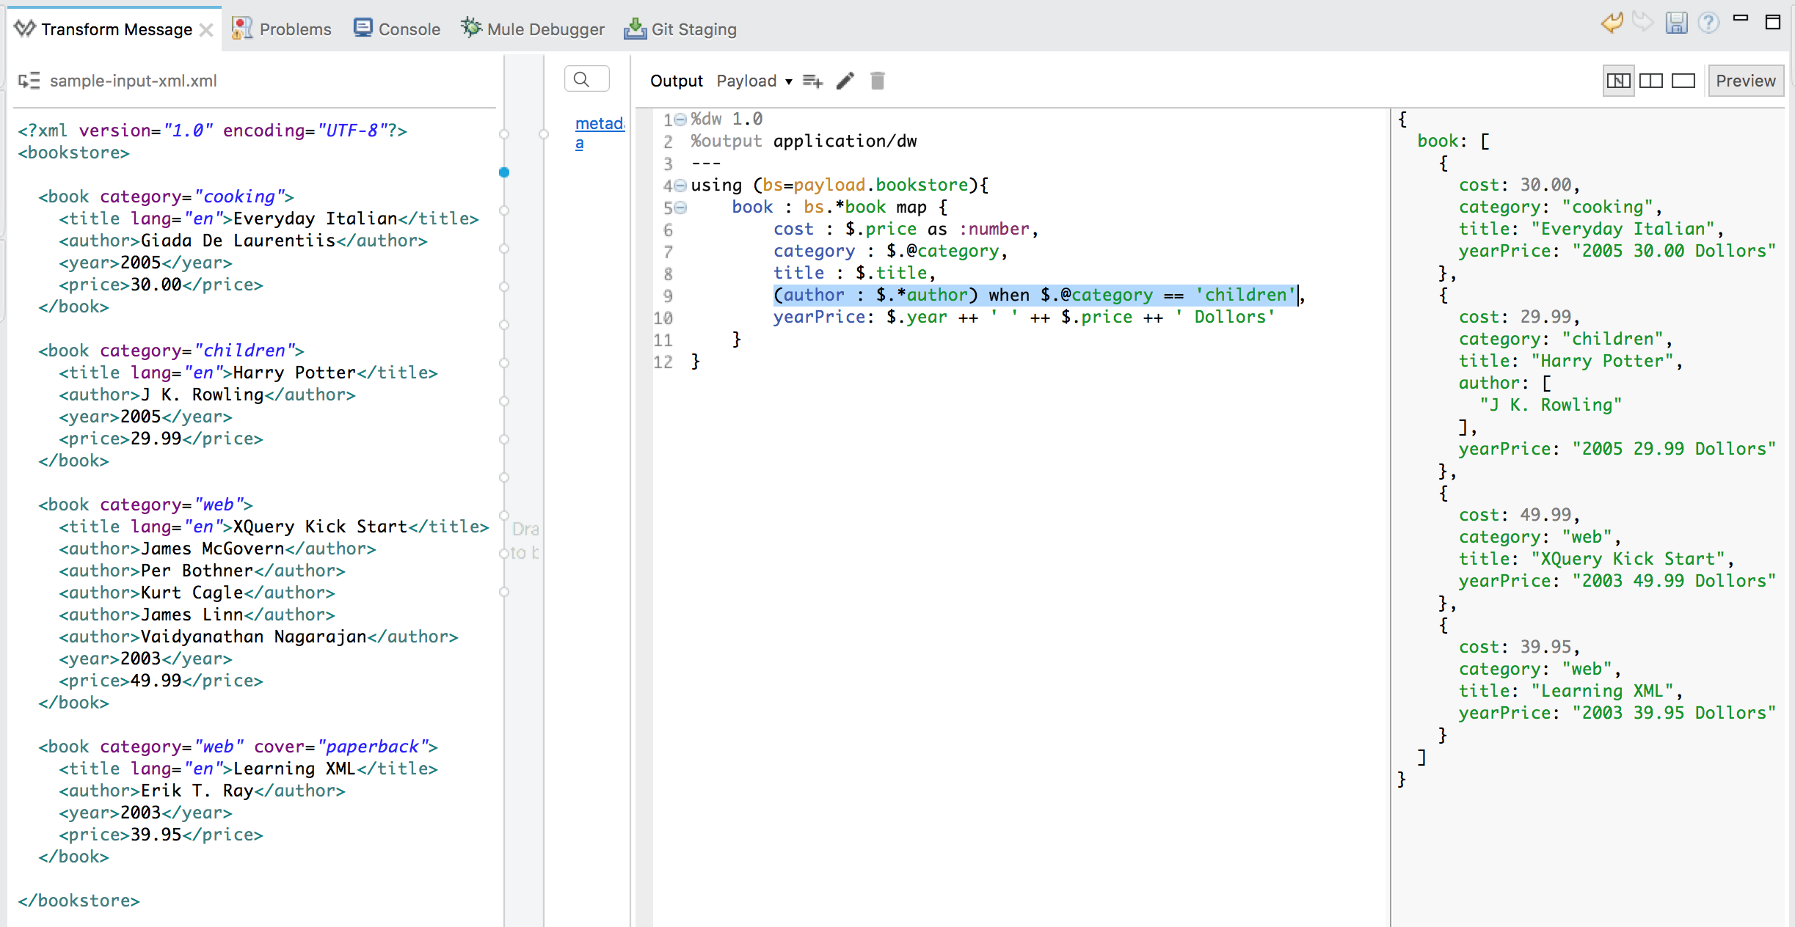The width and height of the screenshot is (1795, 927).
Task: Click the trash delete target icon
Action: [877, 81]
